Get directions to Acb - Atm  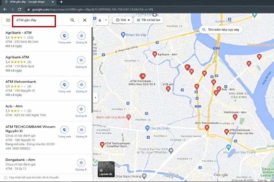81,109
